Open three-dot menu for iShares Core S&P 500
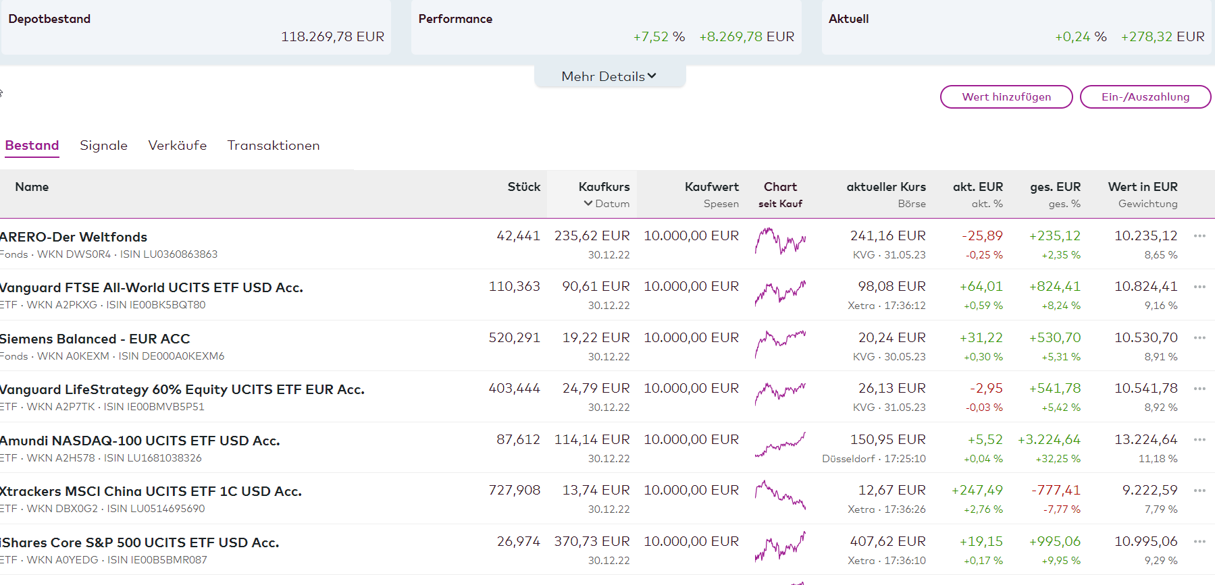This screenshot has width=1215, height=585. tap(1199, 542)
